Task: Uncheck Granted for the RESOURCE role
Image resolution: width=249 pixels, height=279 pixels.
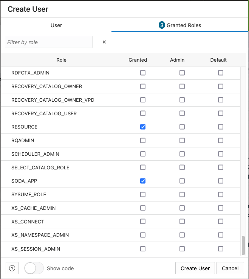Action: coord(143,127)
